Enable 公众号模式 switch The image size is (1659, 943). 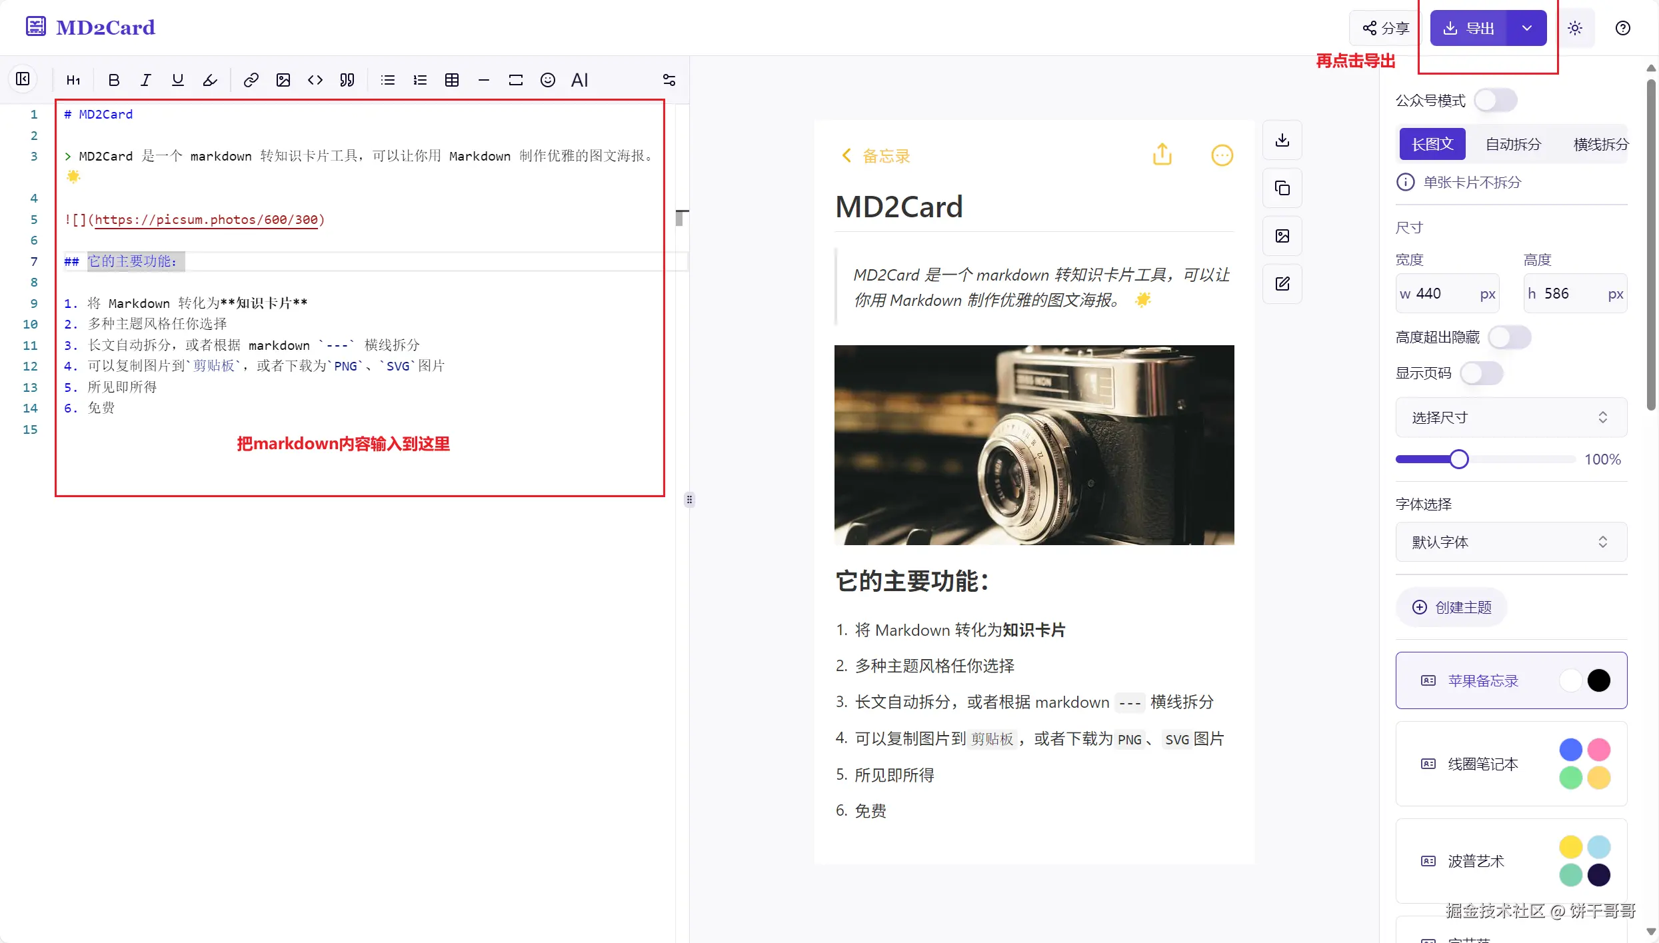[1495, 101]
